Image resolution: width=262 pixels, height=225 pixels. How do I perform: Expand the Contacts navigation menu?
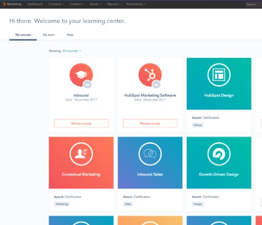tap(56, 4)
